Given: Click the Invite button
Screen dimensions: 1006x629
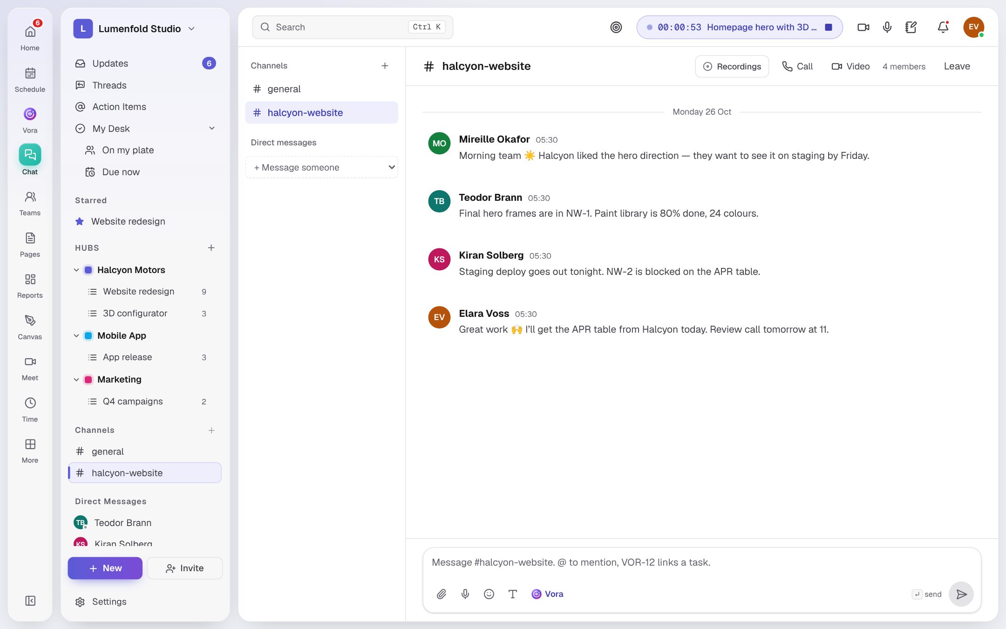Looking at the screenshot, I should 185,568.
